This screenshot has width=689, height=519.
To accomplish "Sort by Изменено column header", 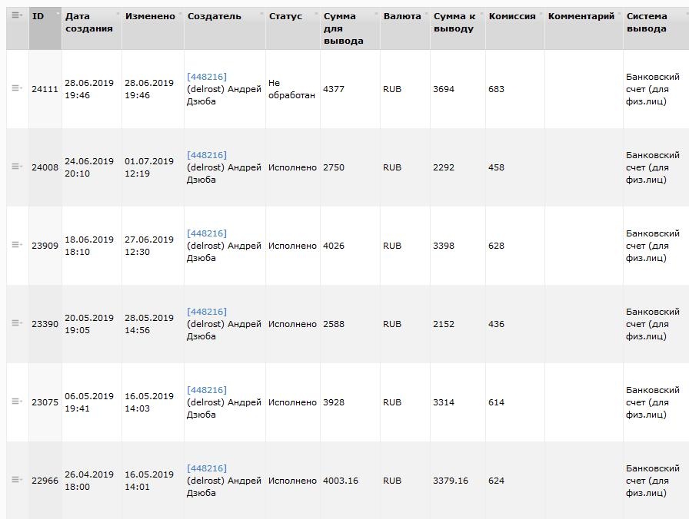I will coord(150,16).
